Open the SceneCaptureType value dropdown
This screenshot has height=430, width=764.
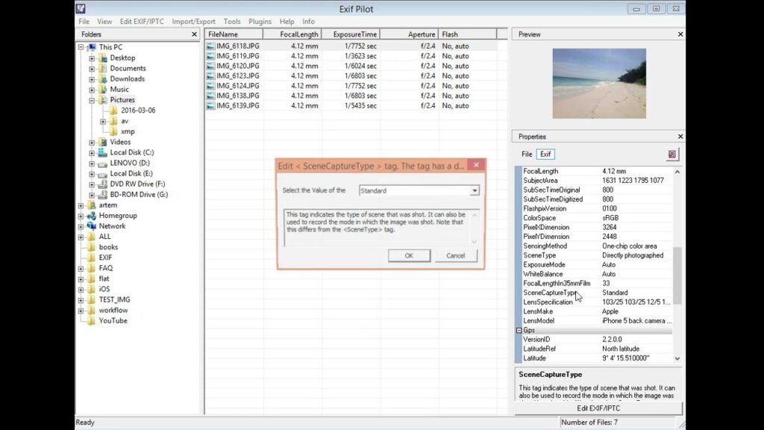pyautogui.click(x=473, y=190)
